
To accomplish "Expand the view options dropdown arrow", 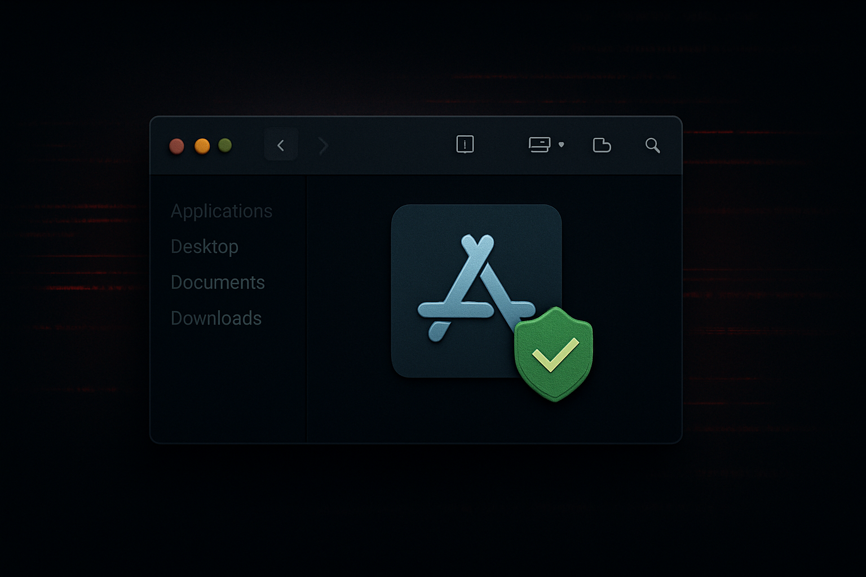I will [x=562, y=145].
